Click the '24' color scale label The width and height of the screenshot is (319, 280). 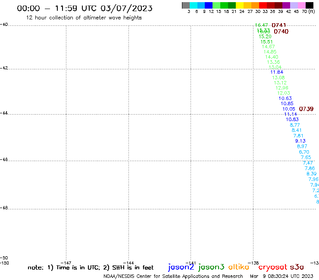pos(242,12)
